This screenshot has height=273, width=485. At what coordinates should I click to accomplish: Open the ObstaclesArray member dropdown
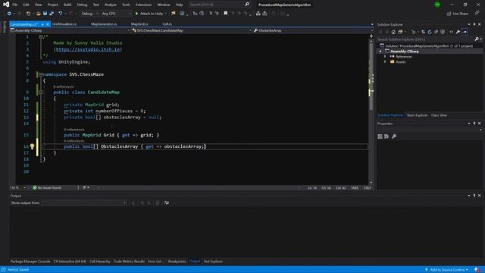pyautogui.click(x=313, y=30)
